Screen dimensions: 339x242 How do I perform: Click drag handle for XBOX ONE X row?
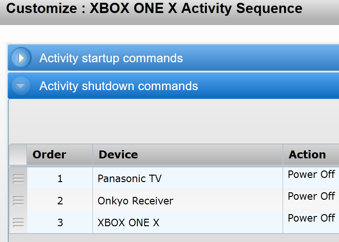click(x=18, y=222)
